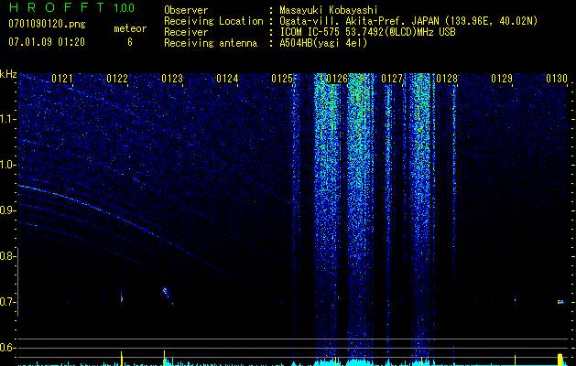Click the yellow level spike below 0122
This screenshot has width=576, height=366.
(121, 359)
